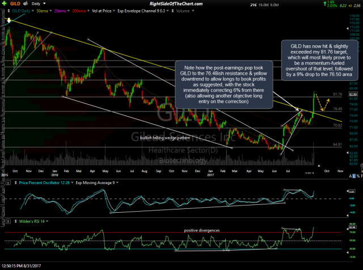Click the 'positive divergences' annotation text
363x270 pixels.
202,230
